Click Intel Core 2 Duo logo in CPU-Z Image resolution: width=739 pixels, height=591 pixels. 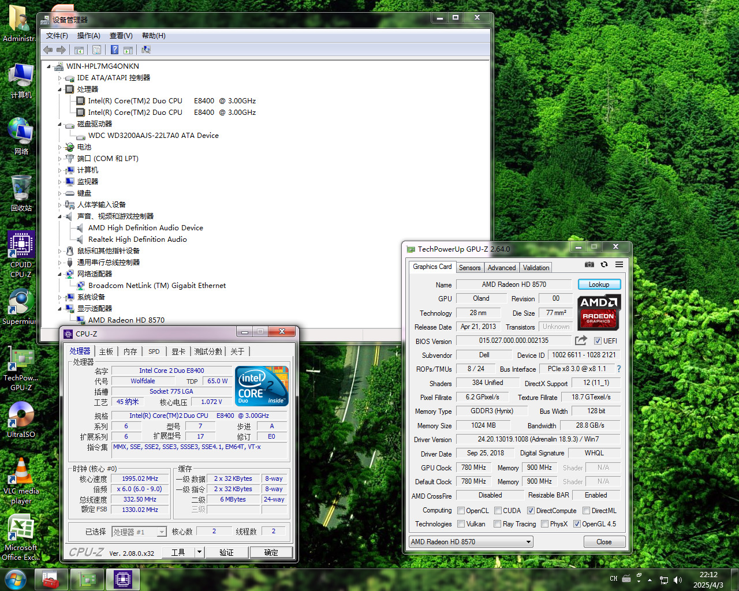pos(262,386)
